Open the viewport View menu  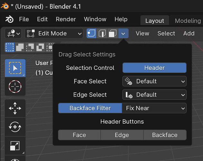click(x=142, y=33)
